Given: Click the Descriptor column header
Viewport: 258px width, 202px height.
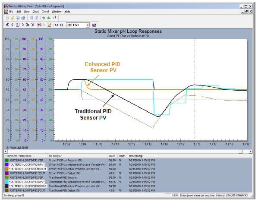Looking at the screenshot, I should [x=77, y=156].
